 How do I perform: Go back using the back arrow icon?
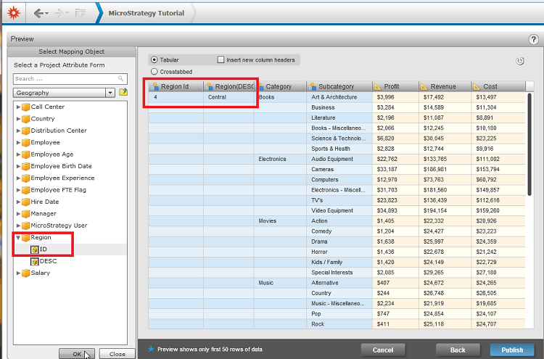[x=38, y=14]
